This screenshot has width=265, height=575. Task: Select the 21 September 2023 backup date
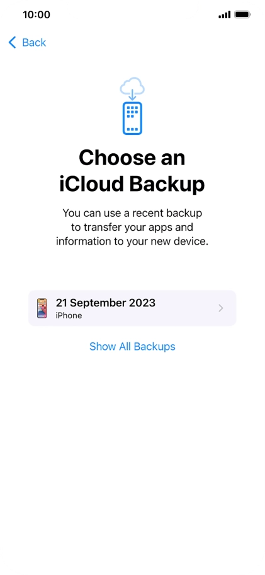tap(105, 303)
